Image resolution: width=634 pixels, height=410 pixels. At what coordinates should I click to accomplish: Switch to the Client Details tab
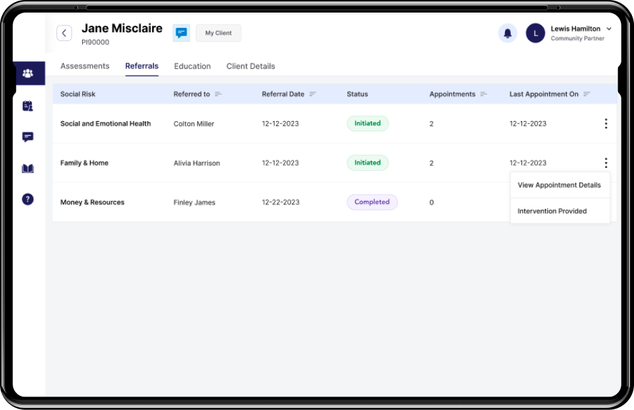pos(250,66)
